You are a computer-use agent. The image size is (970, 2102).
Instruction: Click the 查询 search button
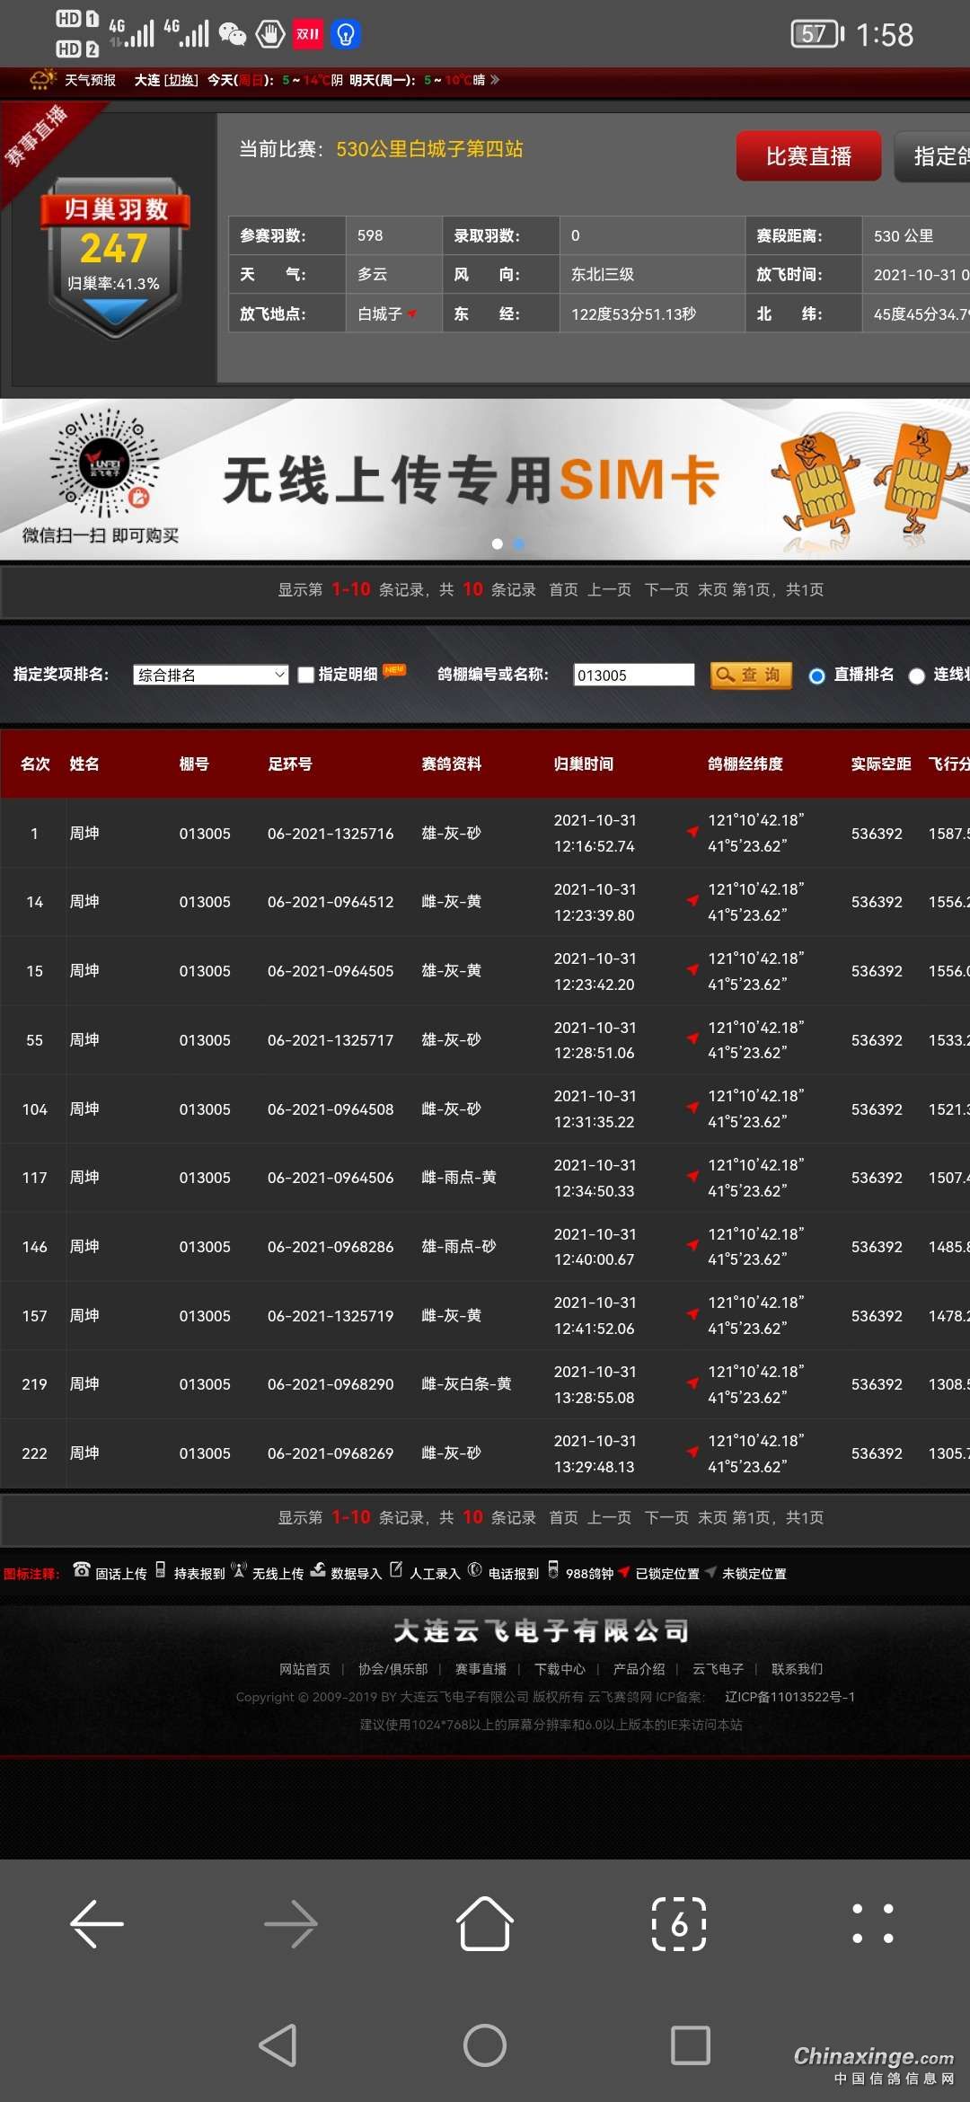751,675
